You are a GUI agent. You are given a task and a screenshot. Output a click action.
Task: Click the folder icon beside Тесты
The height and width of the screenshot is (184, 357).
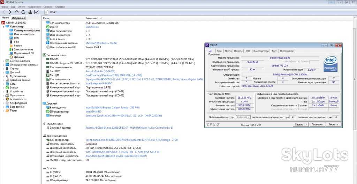coord(7,110)
